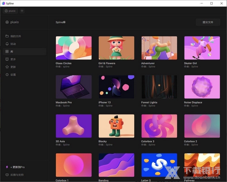Open the 更新 star icon item
Viewport: 227px width, 182px height.
[x=7, y=67]
